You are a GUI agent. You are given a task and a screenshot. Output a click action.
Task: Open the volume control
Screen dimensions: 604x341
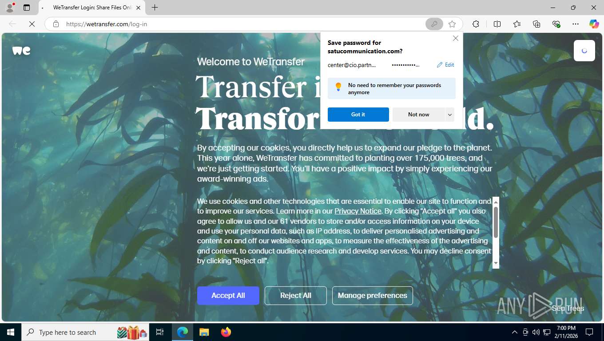coord(536,332)
